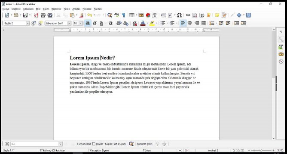The width and height of the screenshot is (287, 154).
Task: Click the Undo arrow icon
Action: [x=89, y=15]
